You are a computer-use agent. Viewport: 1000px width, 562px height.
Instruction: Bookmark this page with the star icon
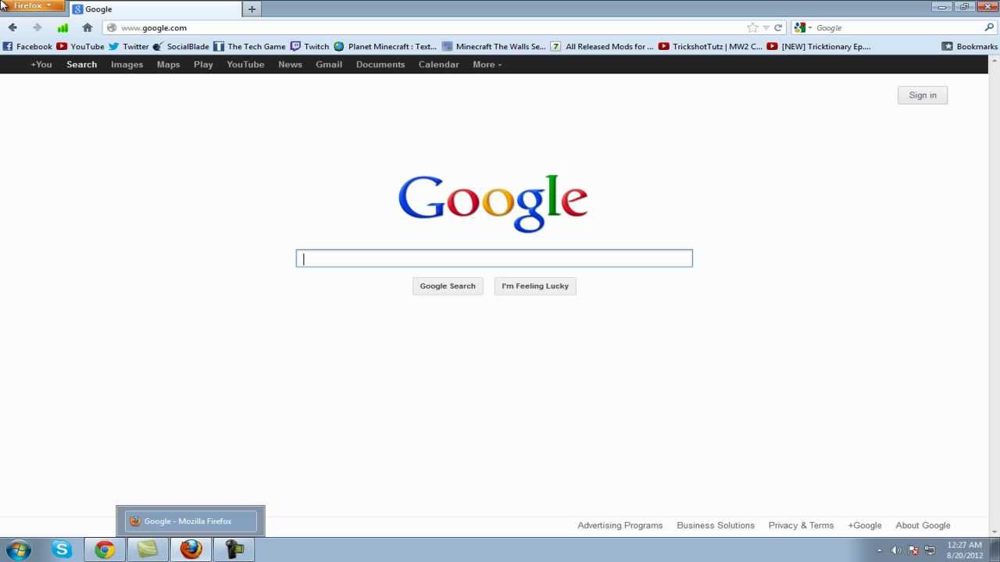tap(752, 27)
